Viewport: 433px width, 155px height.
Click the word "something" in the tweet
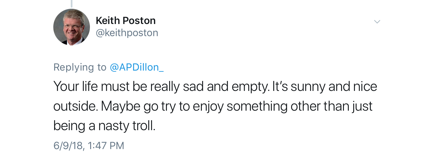click(257, 106)
